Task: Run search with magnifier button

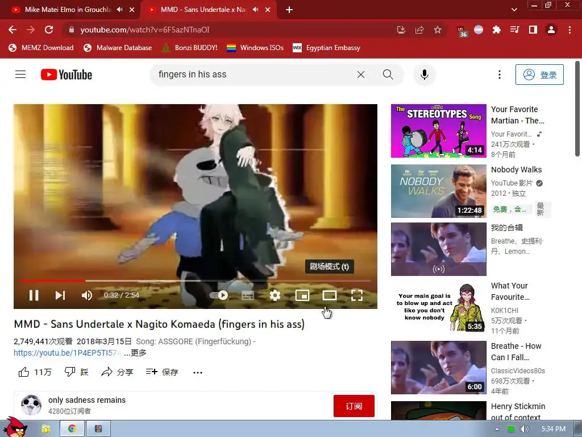Action: [388, 75]
